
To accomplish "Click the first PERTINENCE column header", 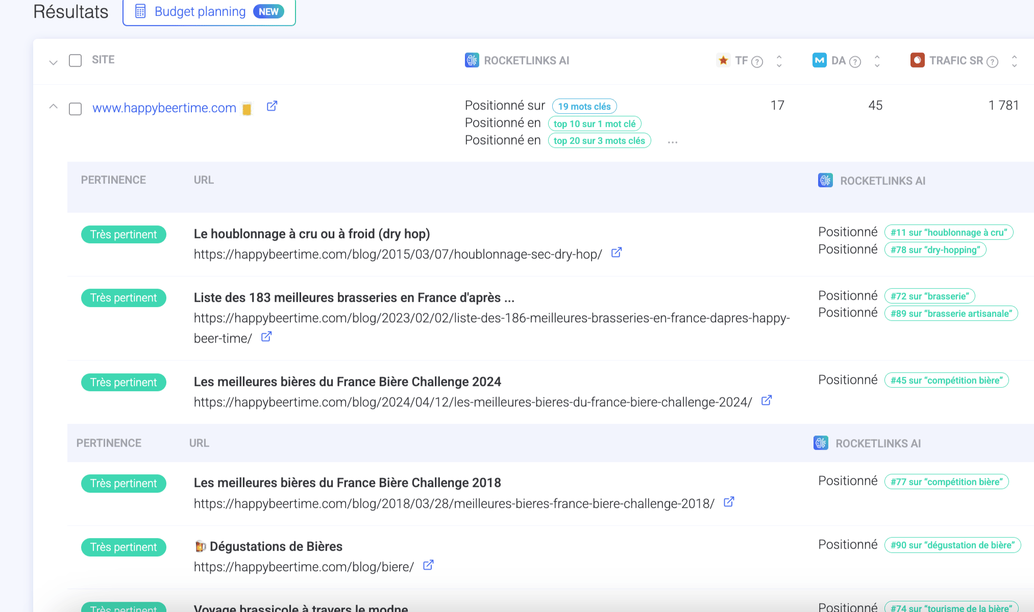I will [113, 180].
